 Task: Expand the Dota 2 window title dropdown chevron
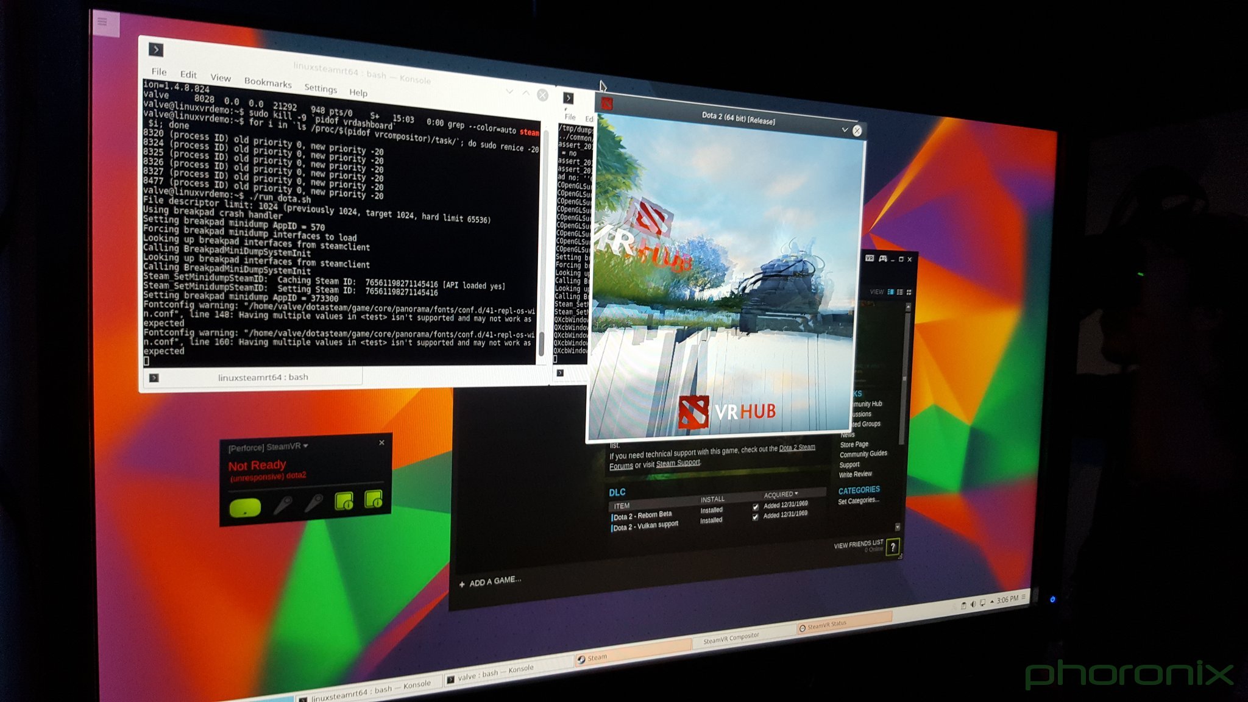pyautogui.click(x=845, y=129)
